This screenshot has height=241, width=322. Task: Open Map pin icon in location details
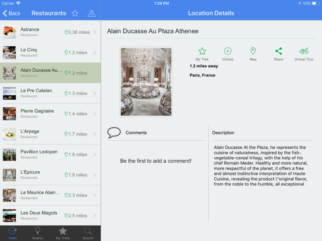[253, 51]
